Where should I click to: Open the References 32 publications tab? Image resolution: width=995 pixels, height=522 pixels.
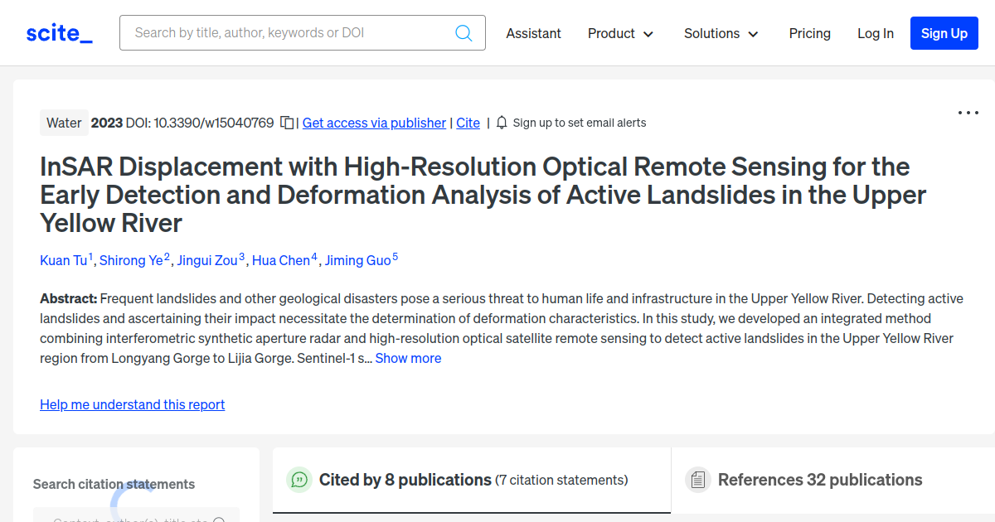pyautogui.click(x=819, y=480)
